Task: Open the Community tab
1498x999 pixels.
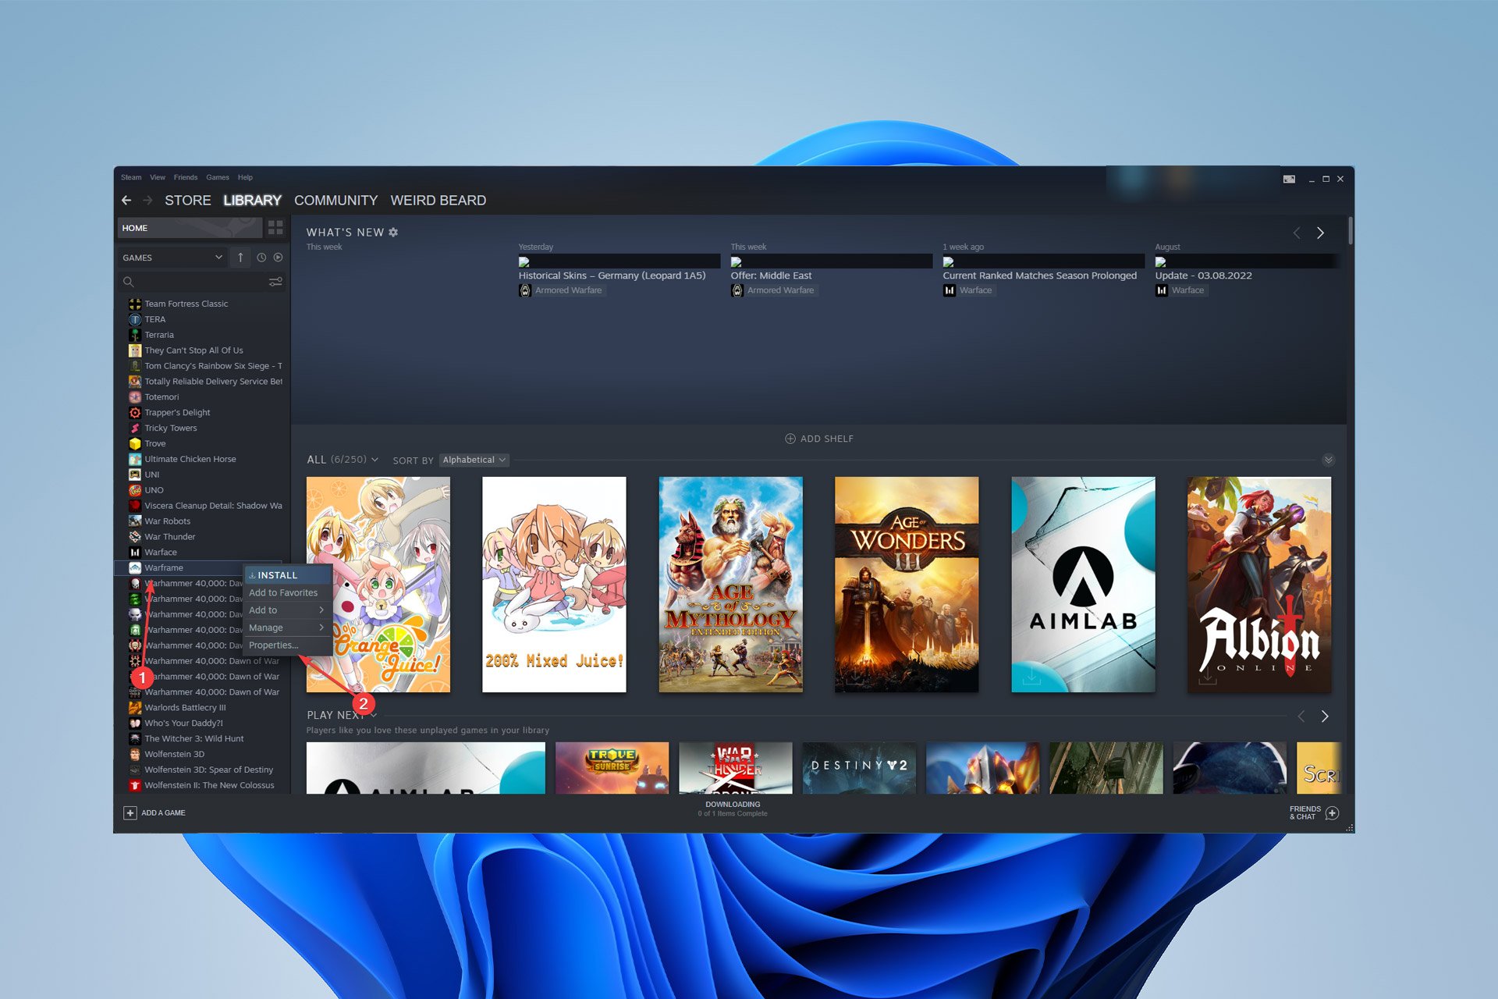Action: coord(335,201)
